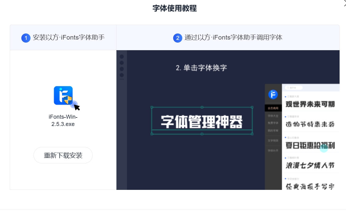Image resolution: width=346 pixels, height=213 pixels.
Task: Select the second circular dot in the left strip
Action: (122, 63)
